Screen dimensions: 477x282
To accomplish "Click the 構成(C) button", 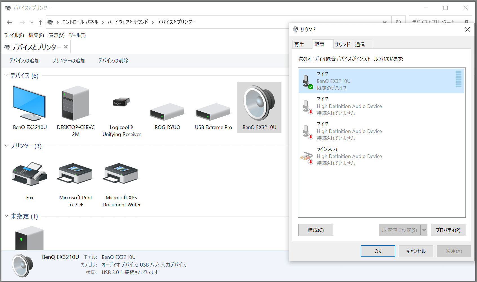I will click(316, 230).
